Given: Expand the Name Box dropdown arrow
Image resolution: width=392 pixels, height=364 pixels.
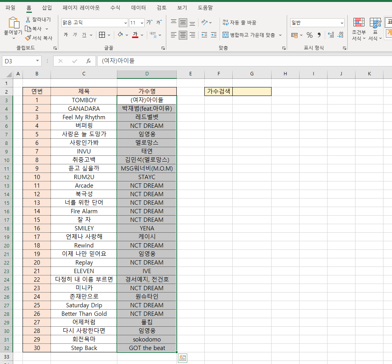Looking at the screenshot, I should click(x=37, y=61).
